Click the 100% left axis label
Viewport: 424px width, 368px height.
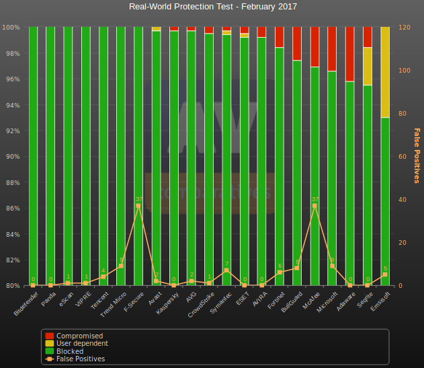pos(11,28)
